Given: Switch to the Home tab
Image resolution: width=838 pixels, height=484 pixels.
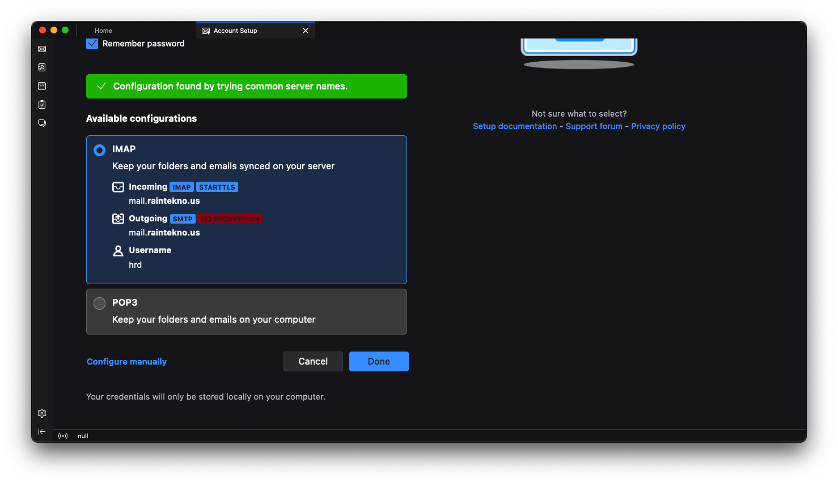Looking at the screenshot, I should (x=103, y=31).
